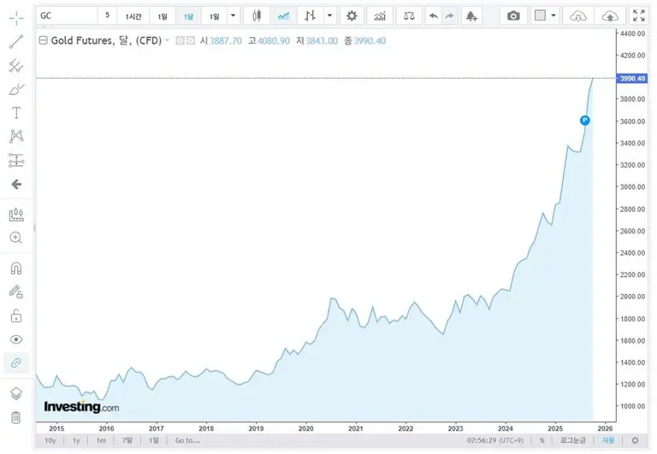Select the crosshair cursor tool
Screen dimensions: 657x454
click(15, 17)
